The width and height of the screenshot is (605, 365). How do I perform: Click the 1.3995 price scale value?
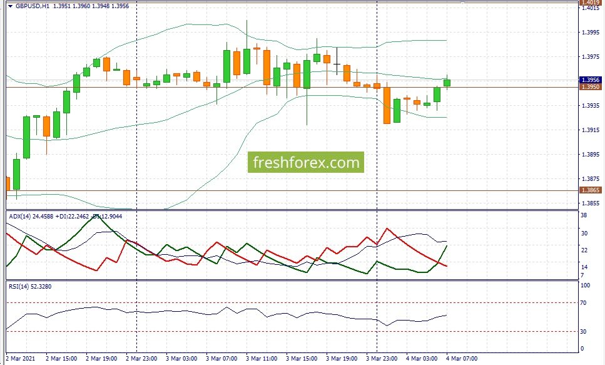tap(591, 33)
